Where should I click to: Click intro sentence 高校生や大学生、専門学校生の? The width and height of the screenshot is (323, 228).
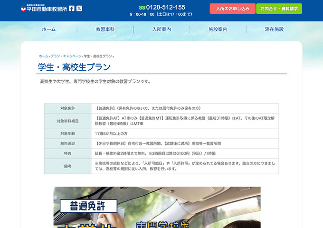point(95,82)
